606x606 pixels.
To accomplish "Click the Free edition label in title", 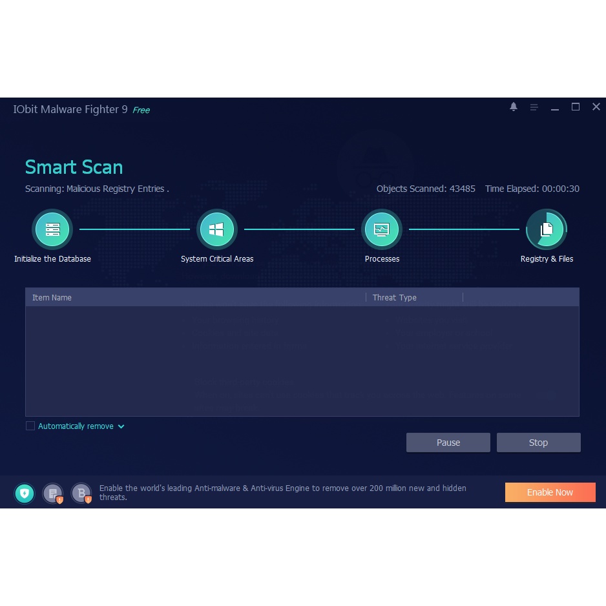I will [x=141, y=110].
